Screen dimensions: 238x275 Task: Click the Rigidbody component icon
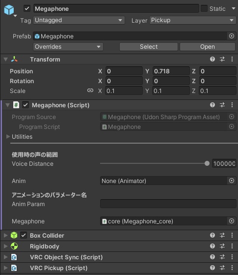pyautogui.click(x=14, y=246)
